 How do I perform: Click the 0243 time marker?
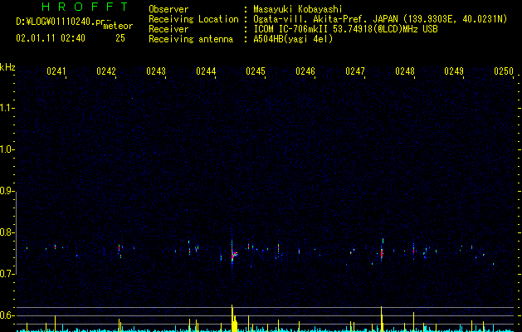click(156, 71)
